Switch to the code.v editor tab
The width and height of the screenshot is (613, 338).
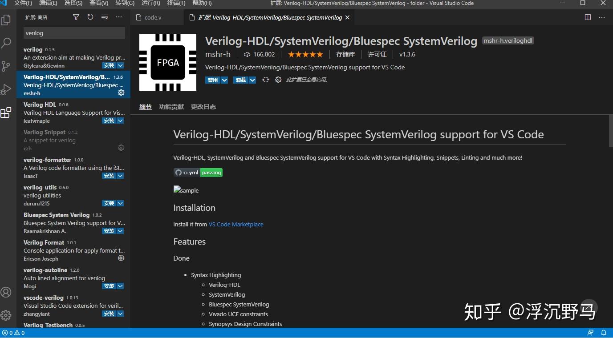point(151,17)
